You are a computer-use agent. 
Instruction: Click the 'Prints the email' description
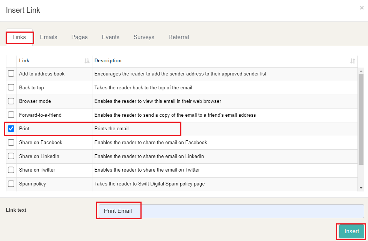click(x=112, y=129)
